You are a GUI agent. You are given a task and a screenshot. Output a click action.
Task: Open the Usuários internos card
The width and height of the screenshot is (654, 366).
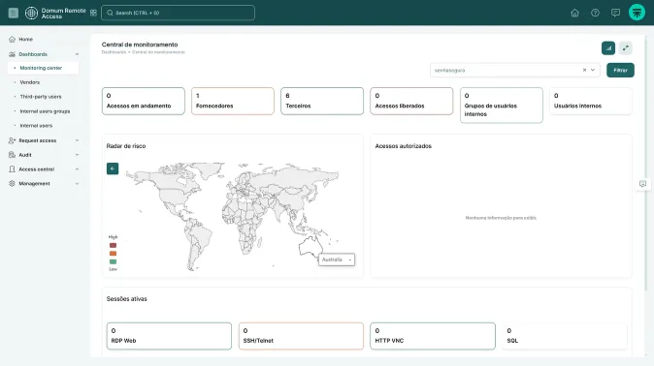(x=591, y=101)
